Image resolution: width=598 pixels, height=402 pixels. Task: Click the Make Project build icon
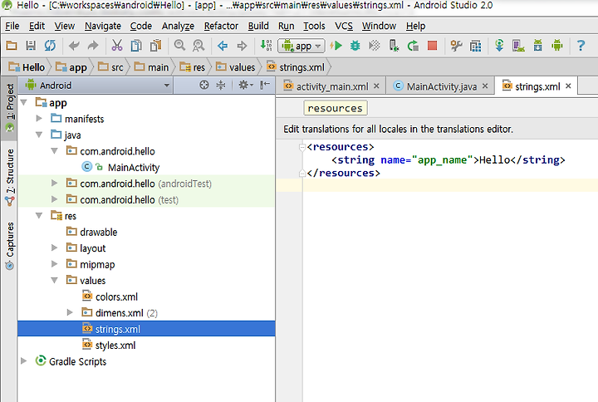266,46
